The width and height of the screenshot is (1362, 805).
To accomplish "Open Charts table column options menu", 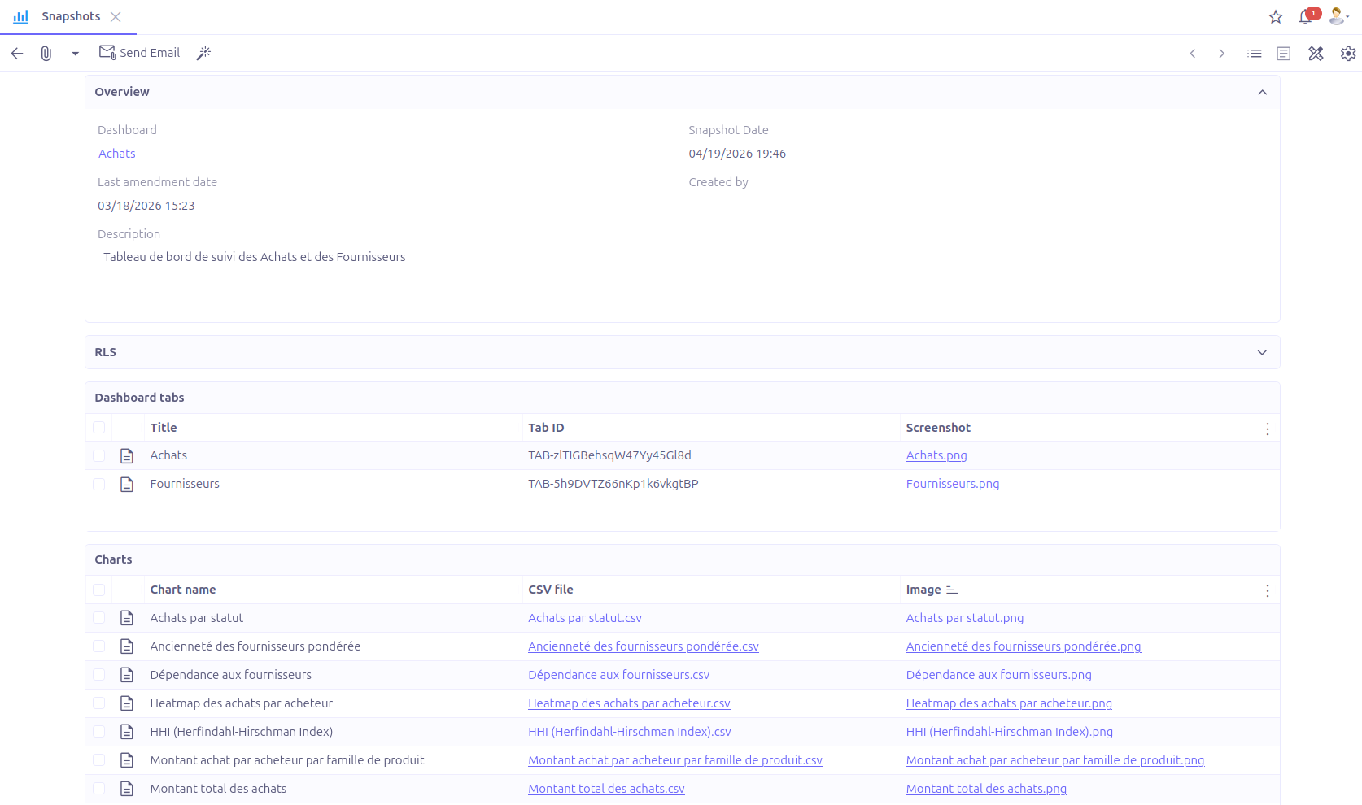I will (x=1267, y=591).
